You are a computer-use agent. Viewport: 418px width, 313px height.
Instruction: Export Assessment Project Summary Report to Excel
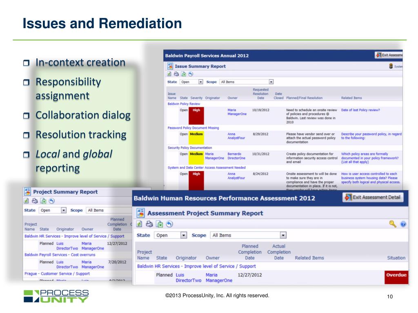[160, 224]
